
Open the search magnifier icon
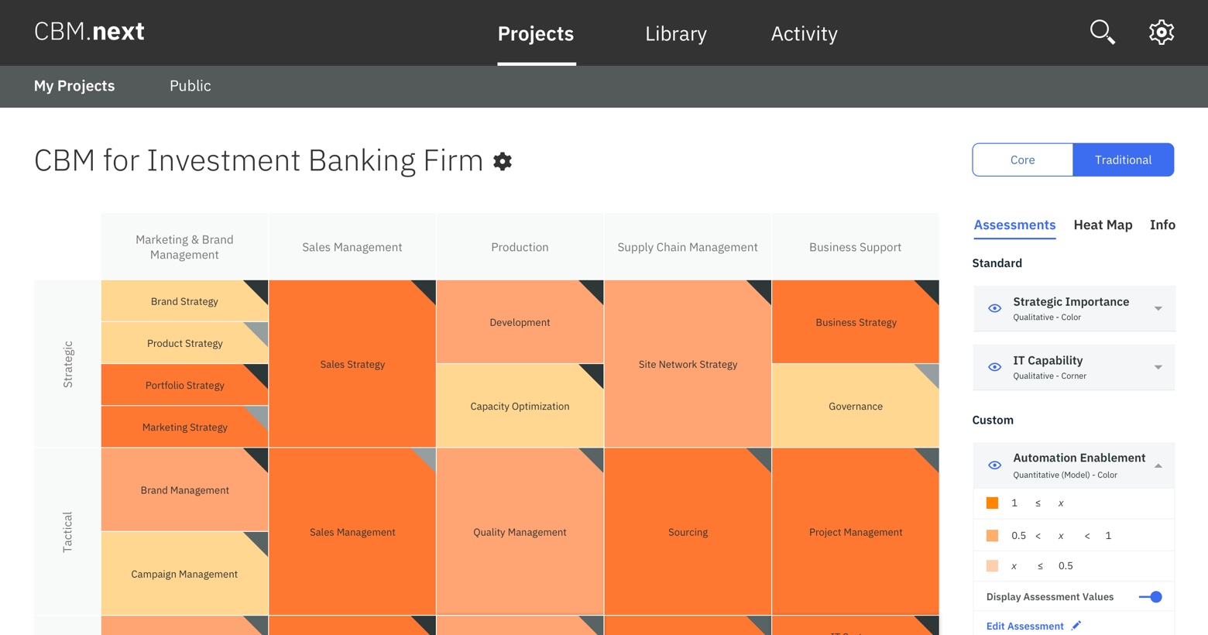tap(1102, 33)
